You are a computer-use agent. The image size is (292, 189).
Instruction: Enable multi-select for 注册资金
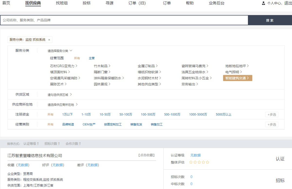271,114
